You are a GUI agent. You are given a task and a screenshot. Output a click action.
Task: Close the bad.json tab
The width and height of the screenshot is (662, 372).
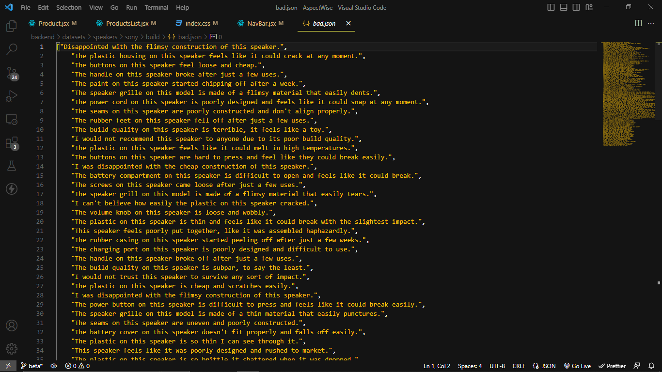tap(348, 23)
